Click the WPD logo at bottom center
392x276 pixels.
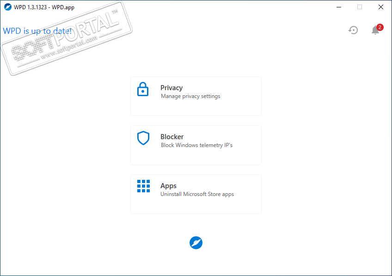(x=196, y=243)
